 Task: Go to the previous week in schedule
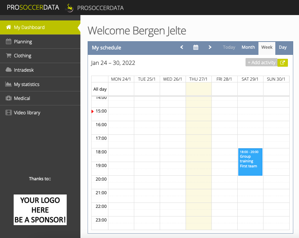pyautogui.click(x=182, y=47)
